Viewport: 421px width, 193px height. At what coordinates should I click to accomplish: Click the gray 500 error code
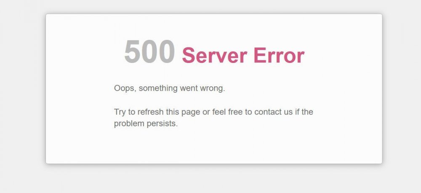tap(149, 52)
